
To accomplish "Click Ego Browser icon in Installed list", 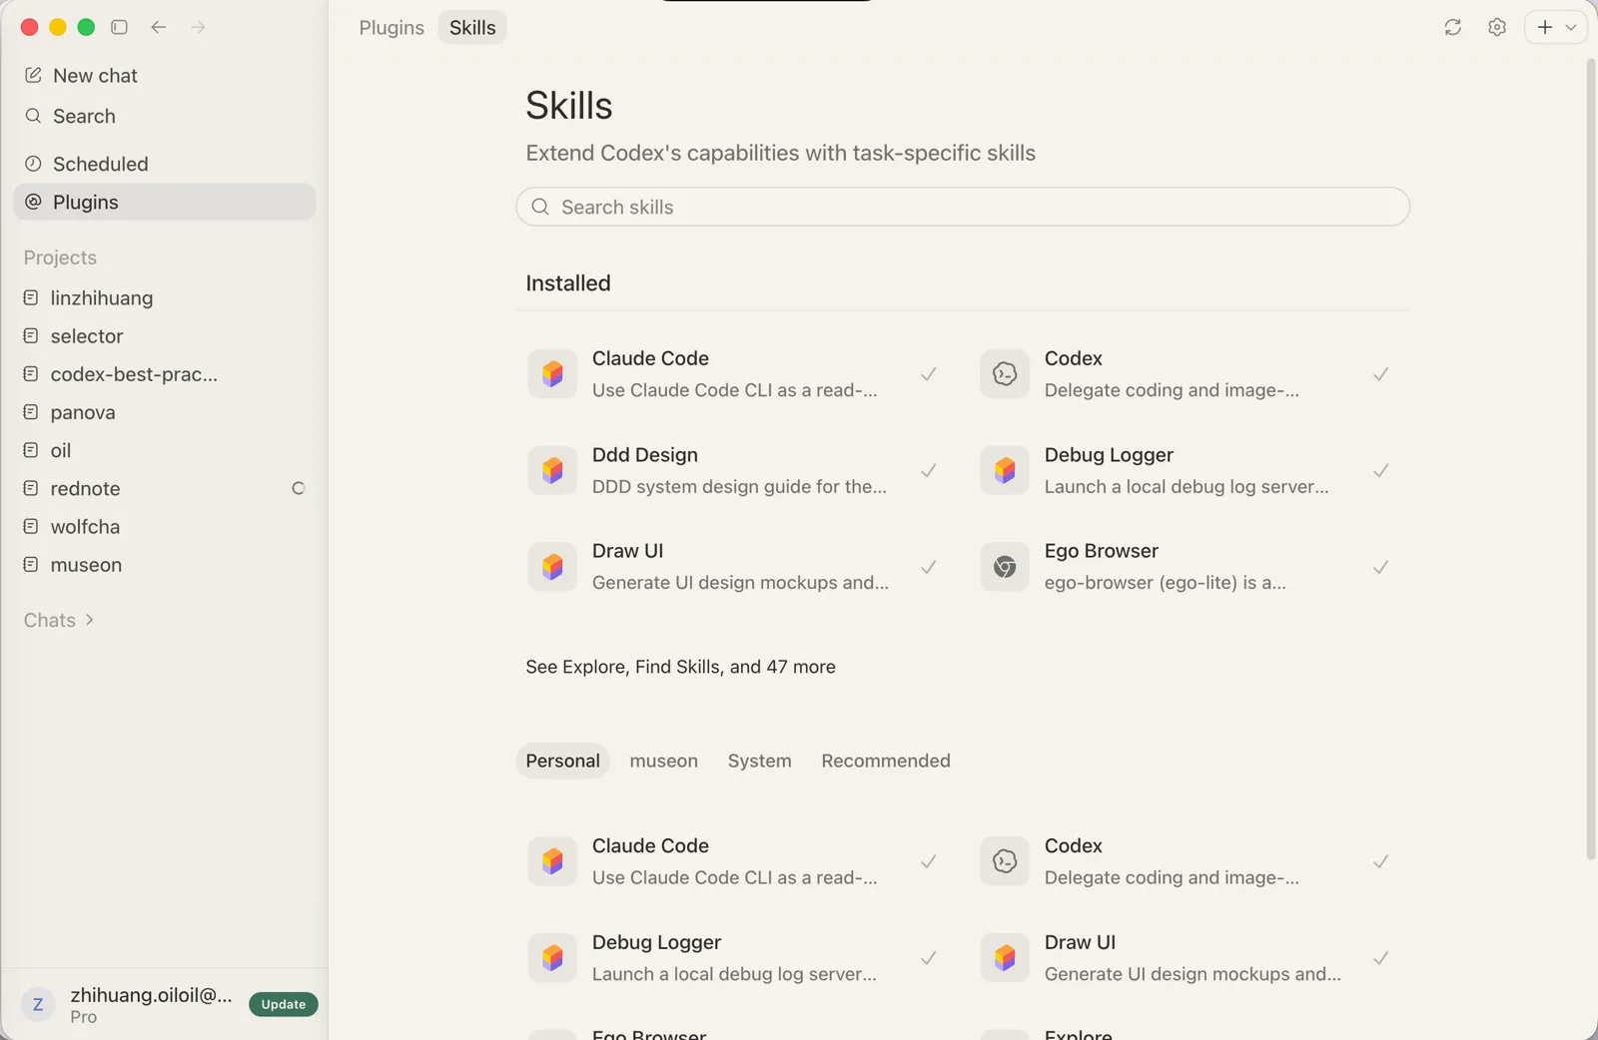I will [1005, 567].
